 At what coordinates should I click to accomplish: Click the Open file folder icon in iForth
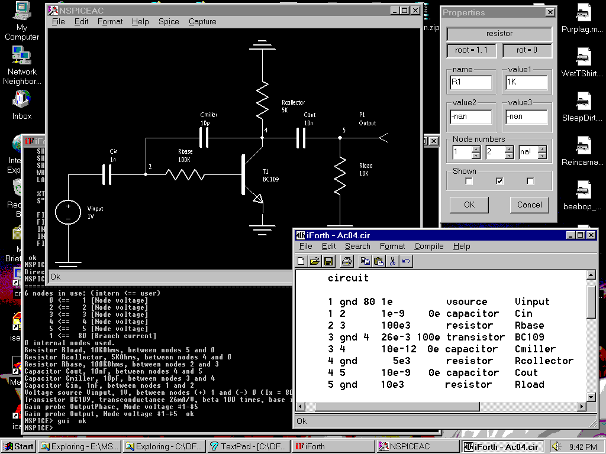pos(315,261)
